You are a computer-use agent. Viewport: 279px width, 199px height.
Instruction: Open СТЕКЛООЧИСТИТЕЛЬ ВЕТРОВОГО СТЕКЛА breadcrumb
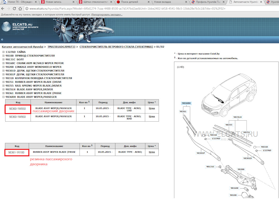pos(116,47)
